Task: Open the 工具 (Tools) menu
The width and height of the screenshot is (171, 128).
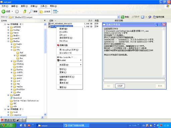Action: (x=44, y=6)
